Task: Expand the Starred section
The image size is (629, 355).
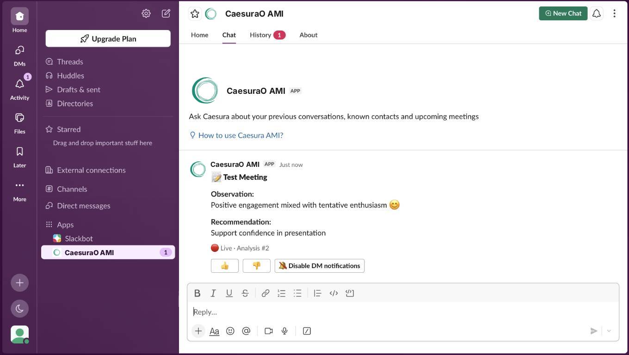Action: [68, 129]
